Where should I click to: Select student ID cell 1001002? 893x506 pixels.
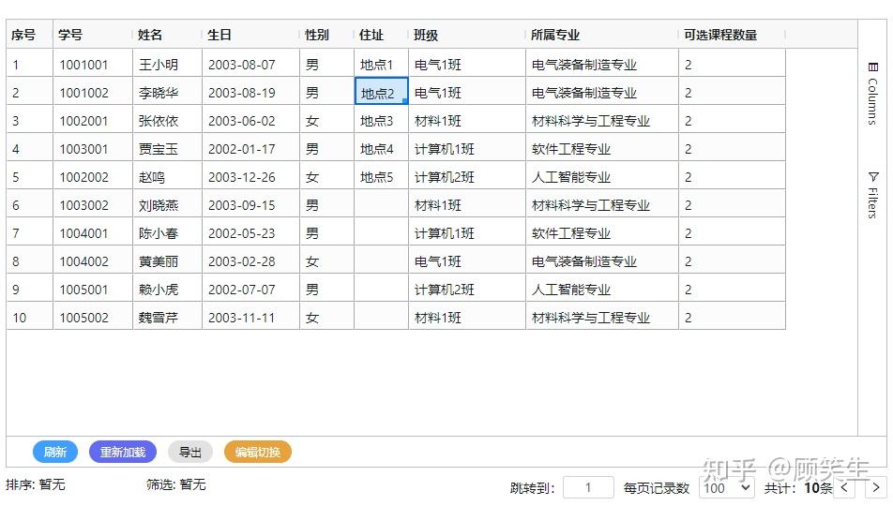click(x=93, y=92)
